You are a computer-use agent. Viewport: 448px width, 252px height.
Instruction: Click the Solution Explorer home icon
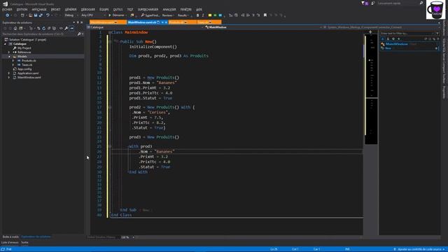pos(15,28)
